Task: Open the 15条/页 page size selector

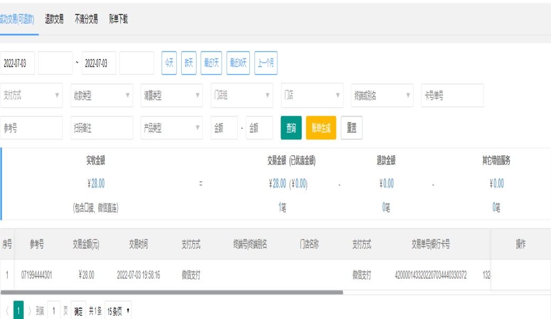Action: [118, 312]
